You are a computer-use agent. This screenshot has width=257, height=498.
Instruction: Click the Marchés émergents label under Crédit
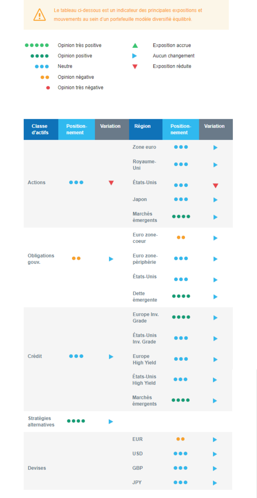145,401
